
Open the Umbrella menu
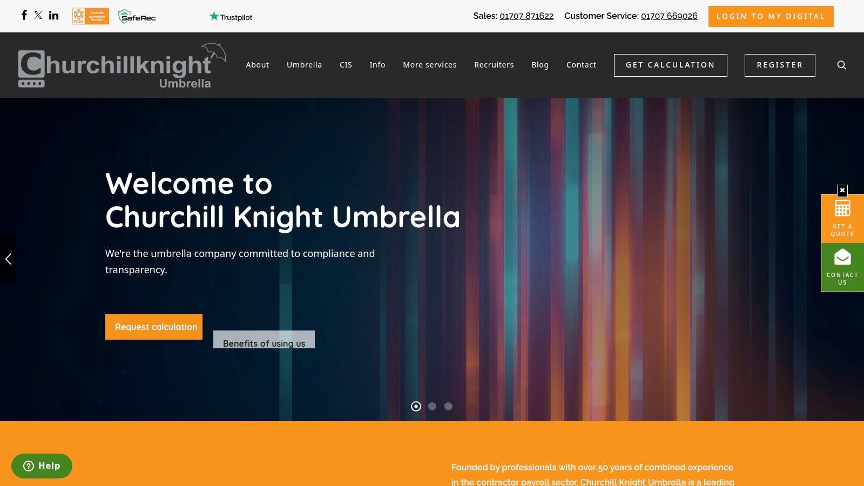(x=305, y=65)
